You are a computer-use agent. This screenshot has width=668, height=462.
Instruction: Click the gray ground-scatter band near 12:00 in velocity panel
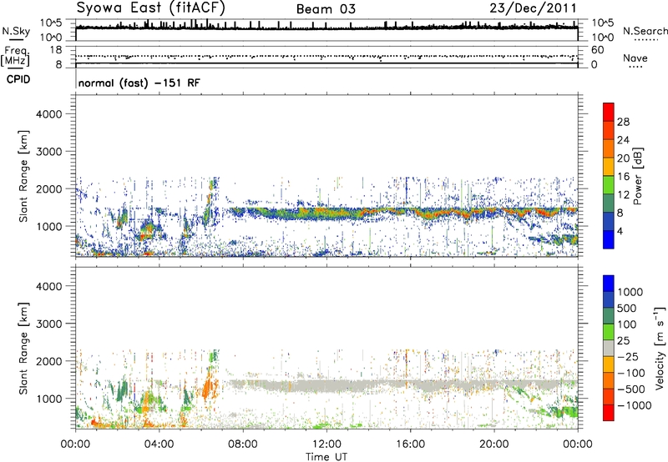[x=326, y=386]
